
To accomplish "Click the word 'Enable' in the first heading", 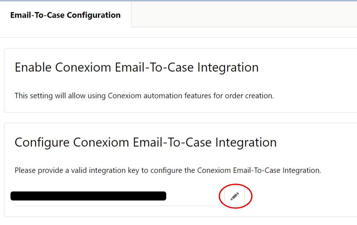I will tap(33, 67).
